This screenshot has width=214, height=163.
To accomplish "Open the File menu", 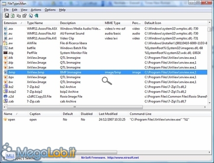I will tap(6, 10).
